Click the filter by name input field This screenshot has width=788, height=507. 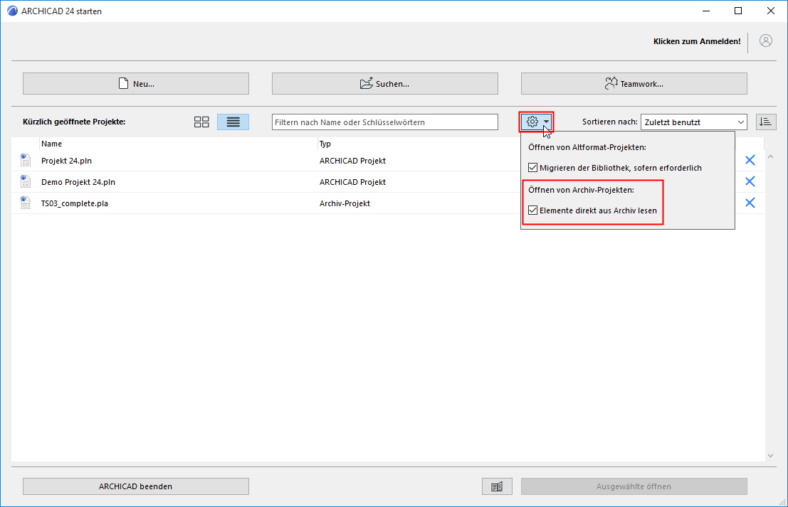pyautogui.click(x=385, y=122)
